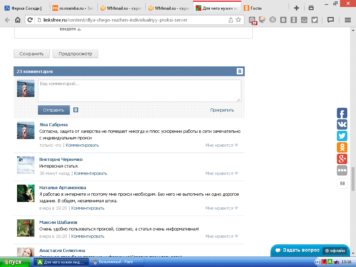Open the chat bubble toolbar icon

(x=331, y=20)
